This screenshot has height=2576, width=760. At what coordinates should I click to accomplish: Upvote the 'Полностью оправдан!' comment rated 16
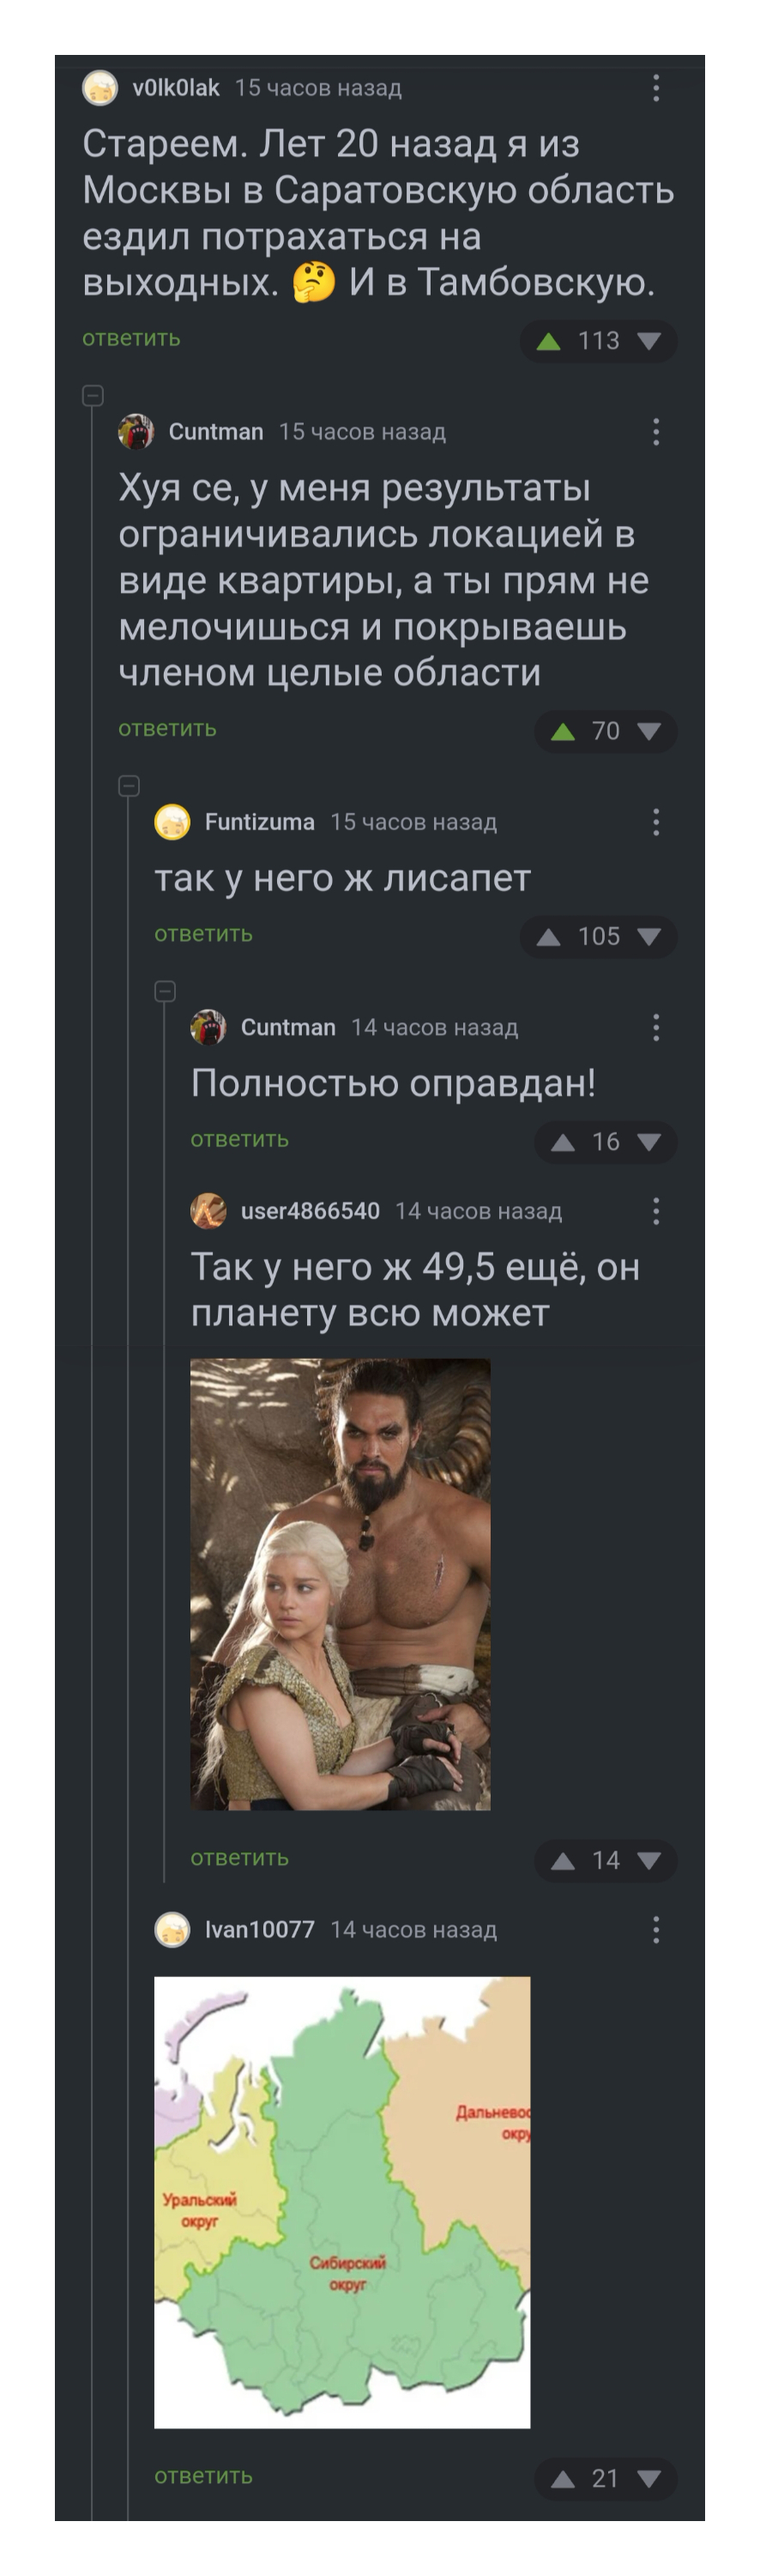pos(564,1142)
